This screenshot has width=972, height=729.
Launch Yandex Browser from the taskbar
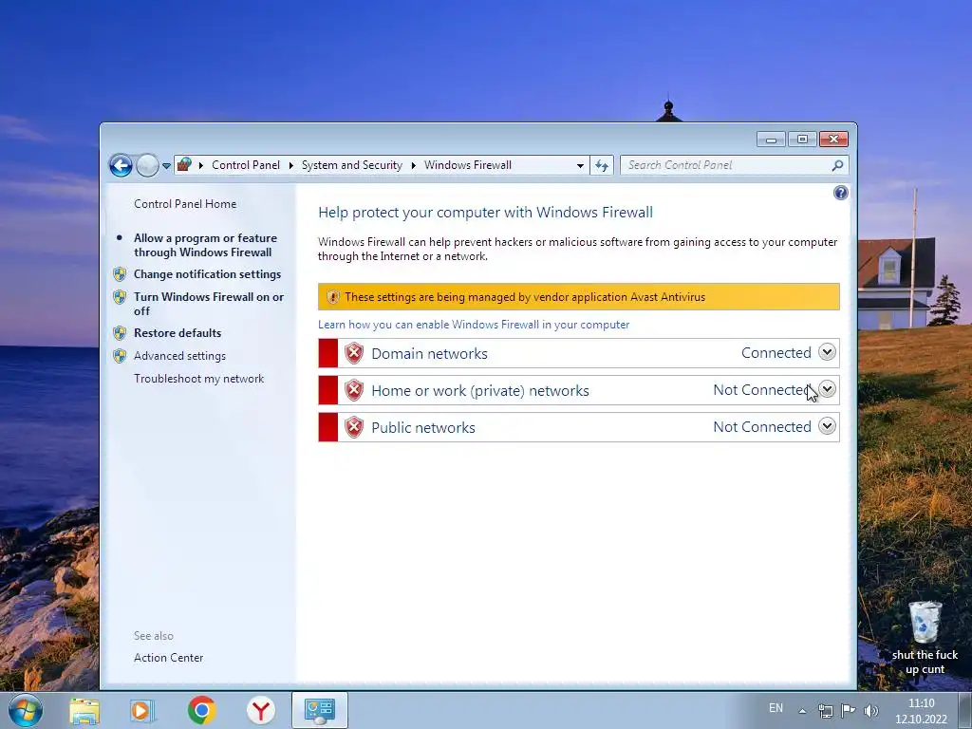point(261,710)
